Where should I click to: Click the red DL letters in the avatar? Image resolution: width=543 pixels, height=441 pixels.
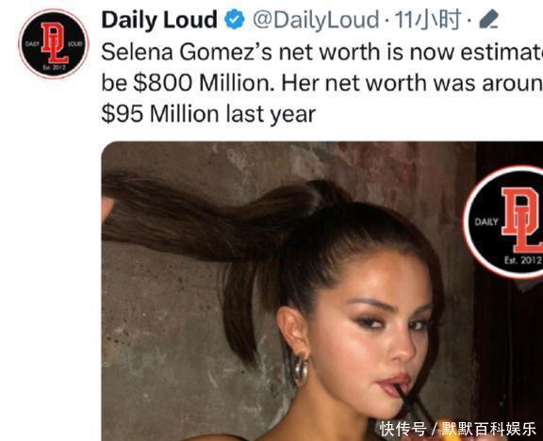click(x=55, y=43)
